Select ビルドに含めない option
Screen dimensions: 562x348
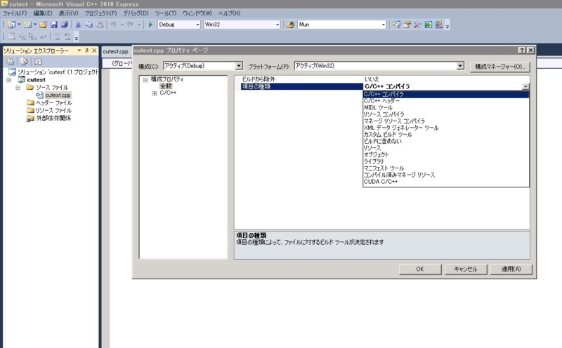[x=446, y=142]
